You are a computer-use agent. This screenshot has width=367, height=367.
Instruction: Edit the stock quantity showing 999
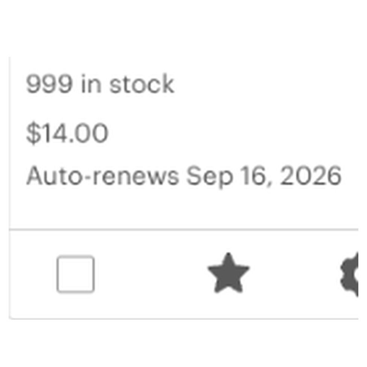tap(100, 84)
